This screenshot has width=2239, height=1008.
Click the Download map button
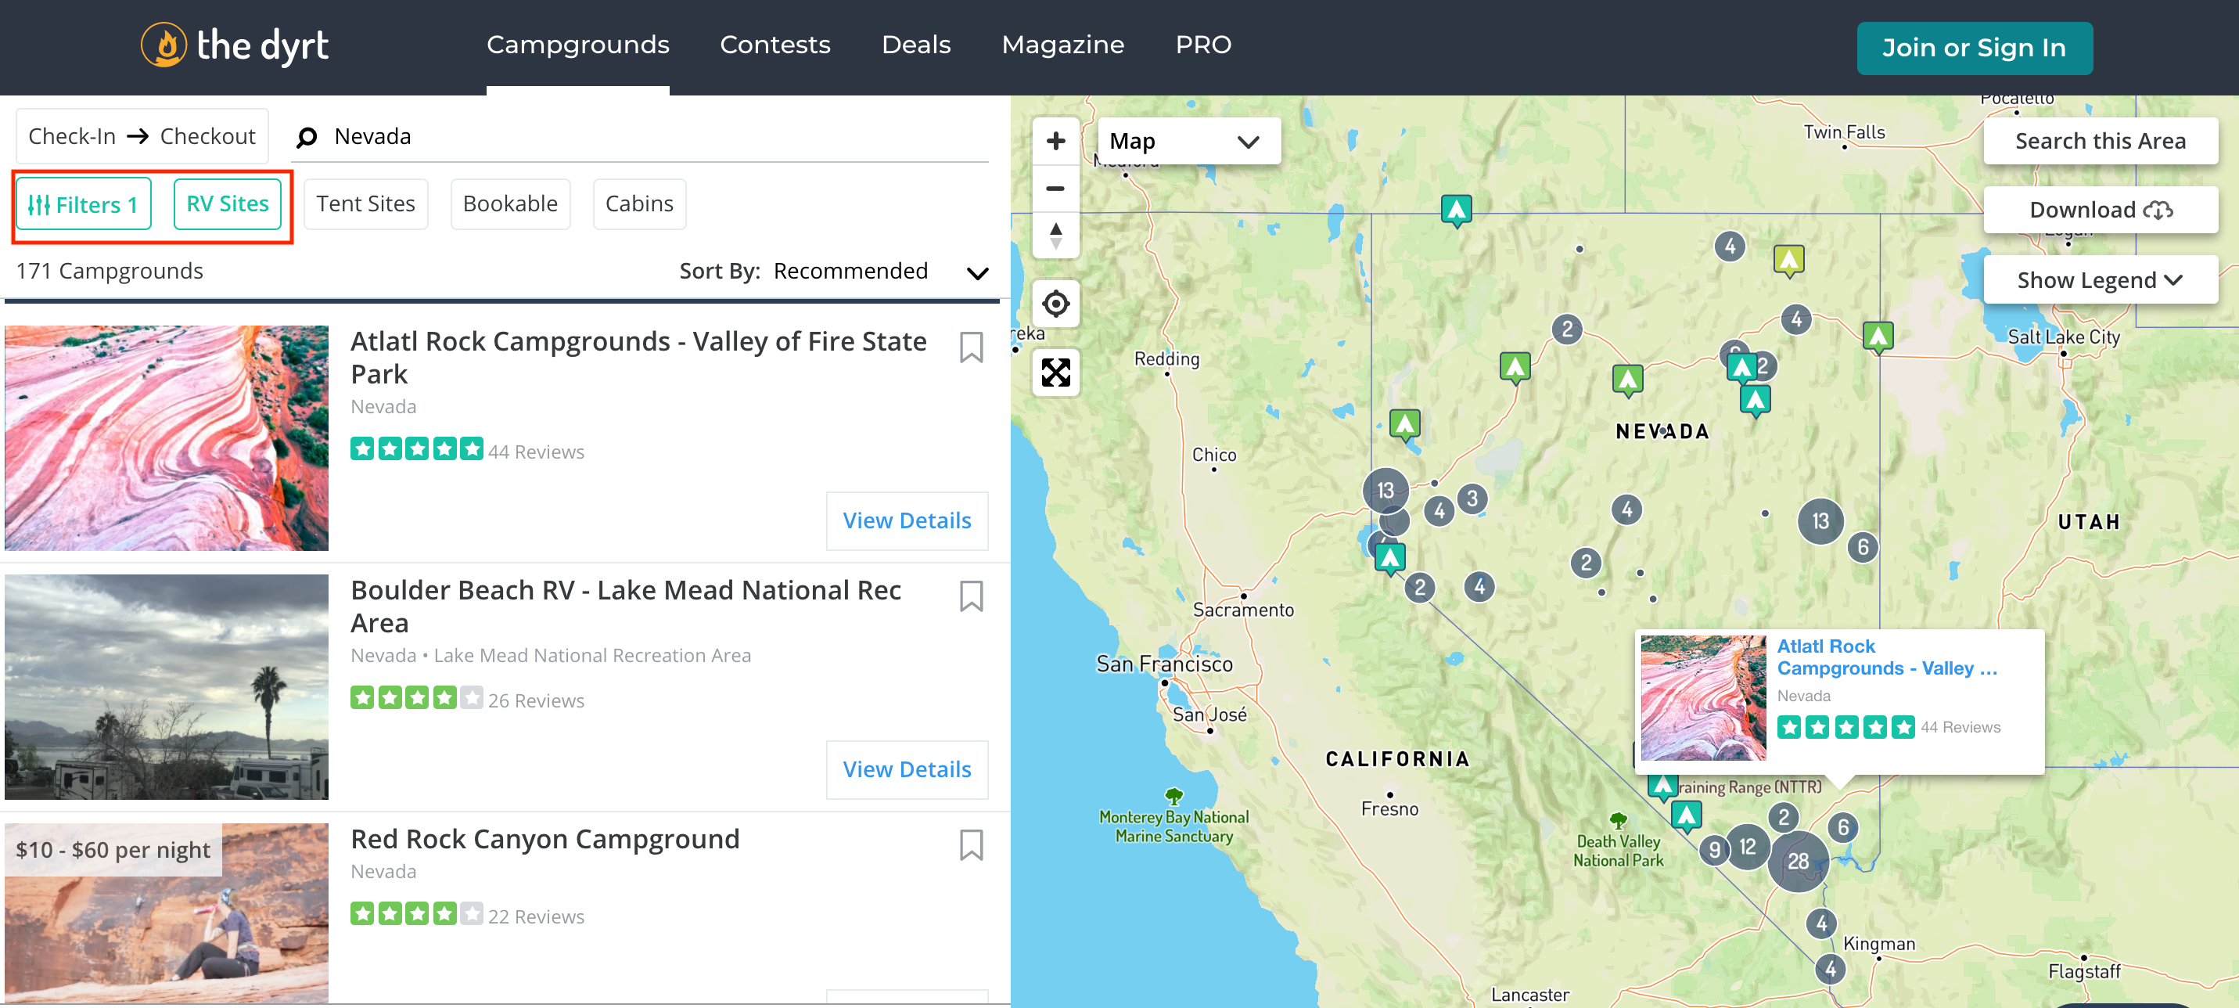coord(2099,210)
